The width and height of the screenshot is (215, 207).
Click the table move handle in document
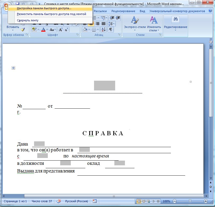point(13,68)
